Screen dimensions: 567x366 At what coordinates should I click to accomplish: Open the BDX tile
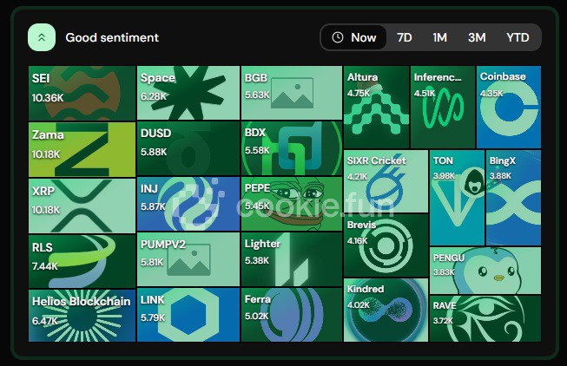point(292,148)
